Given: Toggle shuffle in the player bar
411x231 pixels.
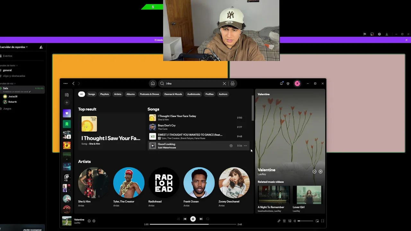Looking at the screenshot, I should [178, 219].
